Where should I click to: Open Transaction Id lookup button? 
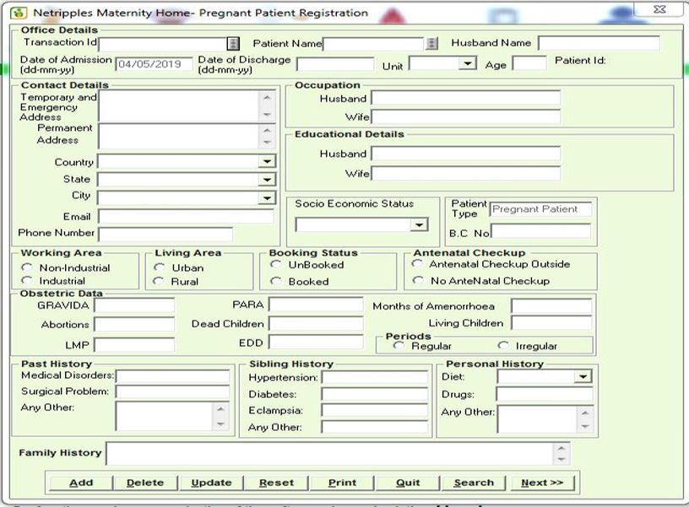(x=233, y=44)
